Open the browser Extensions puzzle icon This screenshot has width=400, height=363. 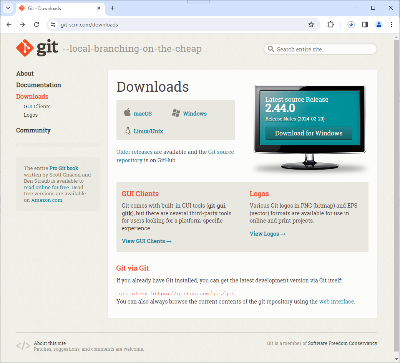330,24
